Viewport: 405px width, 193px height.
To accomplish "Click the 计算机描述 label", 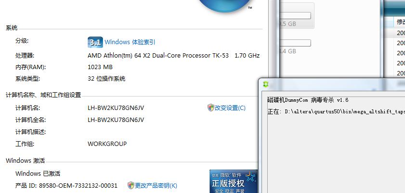I will 30,132.
